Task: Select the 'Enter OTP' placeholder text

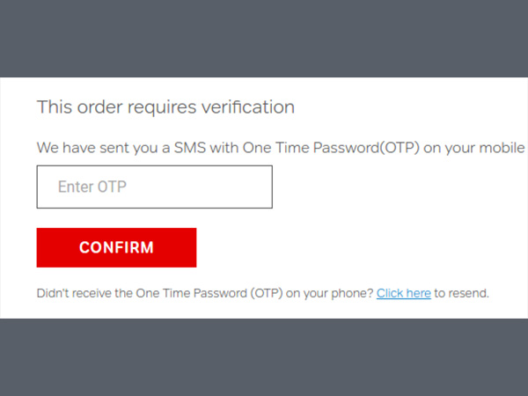Action: (93, 187)
